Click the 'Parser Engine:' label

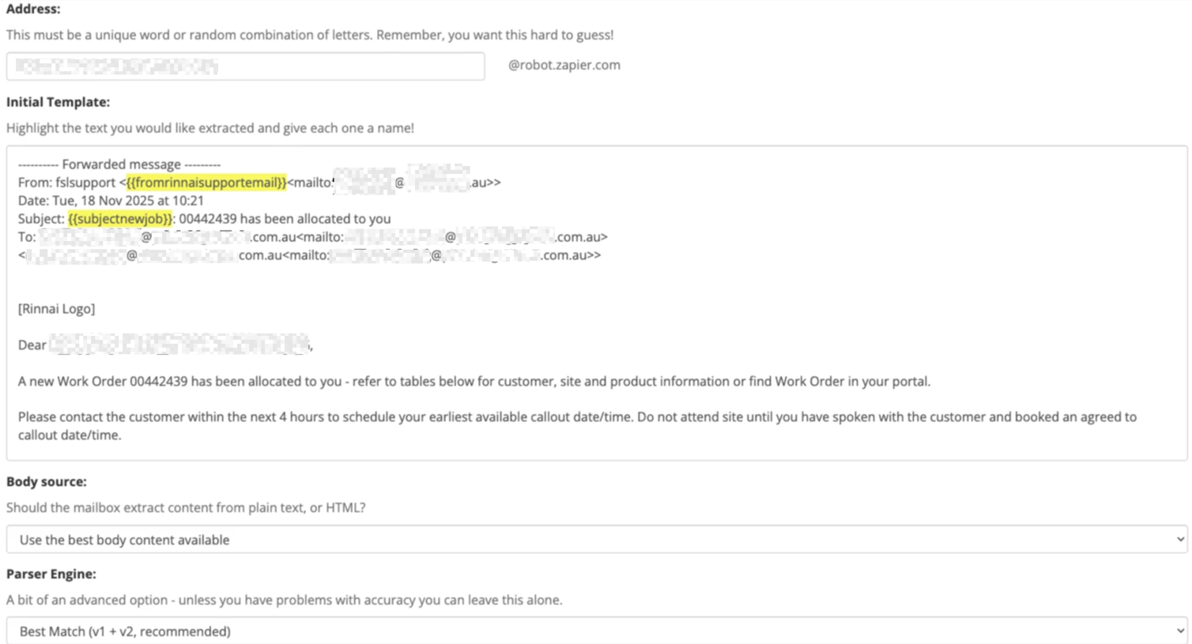[51, 574]
